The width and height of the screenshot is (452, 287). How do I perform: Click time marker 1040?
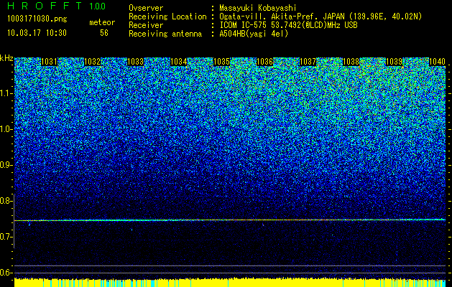pos(438,62)
